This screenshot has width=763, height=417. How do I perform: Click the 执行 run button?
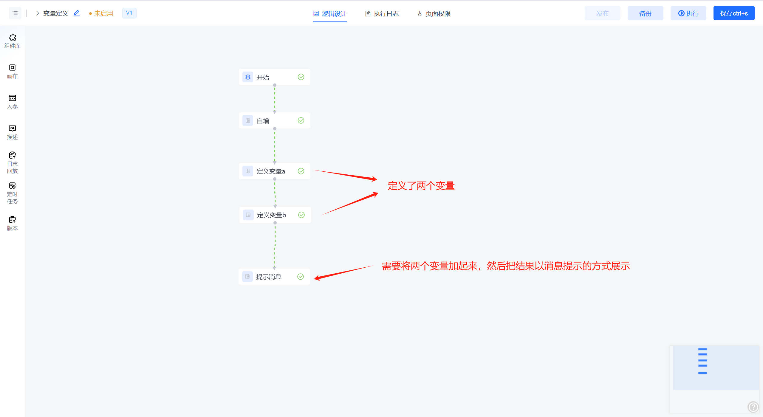click(x=688, y=13)
